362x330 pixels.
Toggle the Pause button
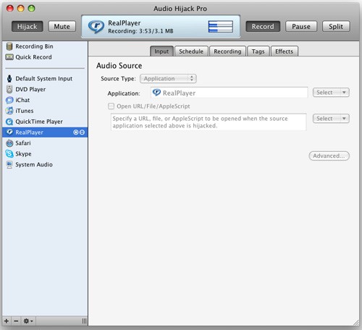[x=301, y=26]
